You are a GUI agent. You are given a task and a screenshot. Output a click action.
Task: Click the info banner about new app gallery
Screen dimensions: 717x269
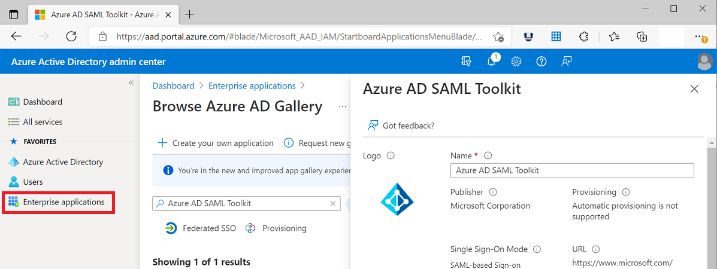click(251, 170)
